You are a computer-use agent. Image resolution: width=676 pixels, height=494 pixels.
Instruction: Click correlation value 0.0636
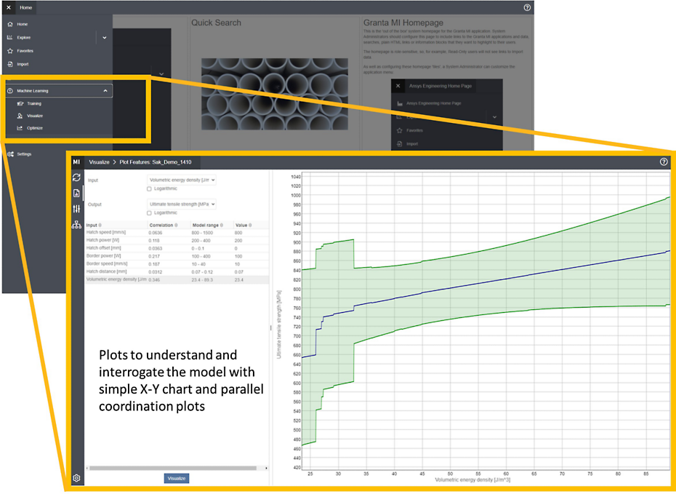pyautogui.click(x=156, y=233)
